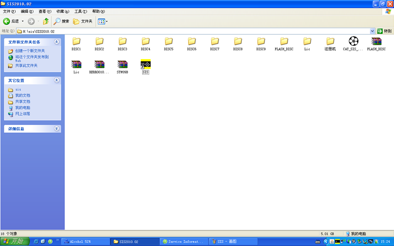
Task: Open the 编辑 menu
Action: [x=27, y=11]
